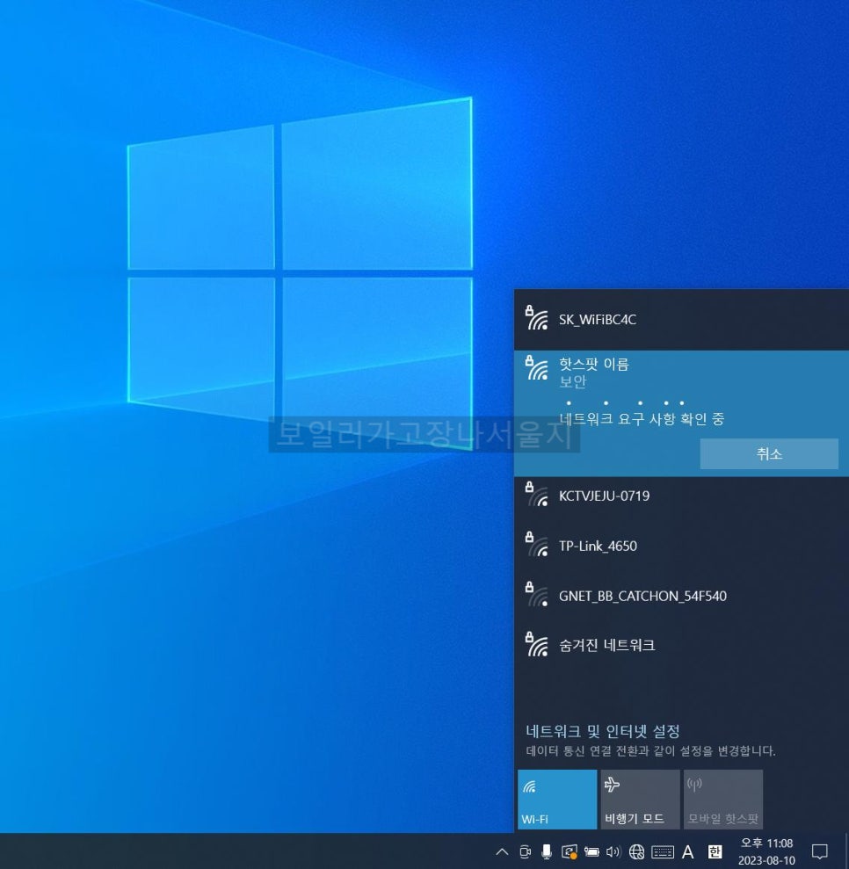The image size is (849, 869).
Task: Click the SK_WiFiBC4C signal icon
Action: coord(536,317)
